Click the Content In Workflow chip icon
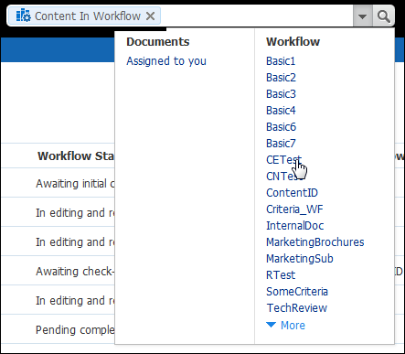This screenshot has width=405, height=354. (23, 16)
